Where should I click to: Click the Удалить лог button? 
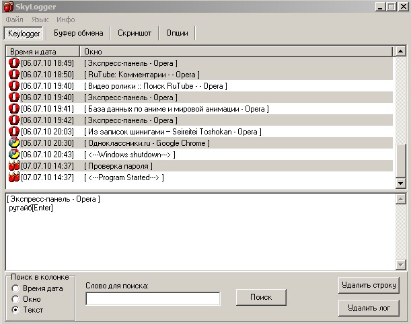(x=369, y=309)
